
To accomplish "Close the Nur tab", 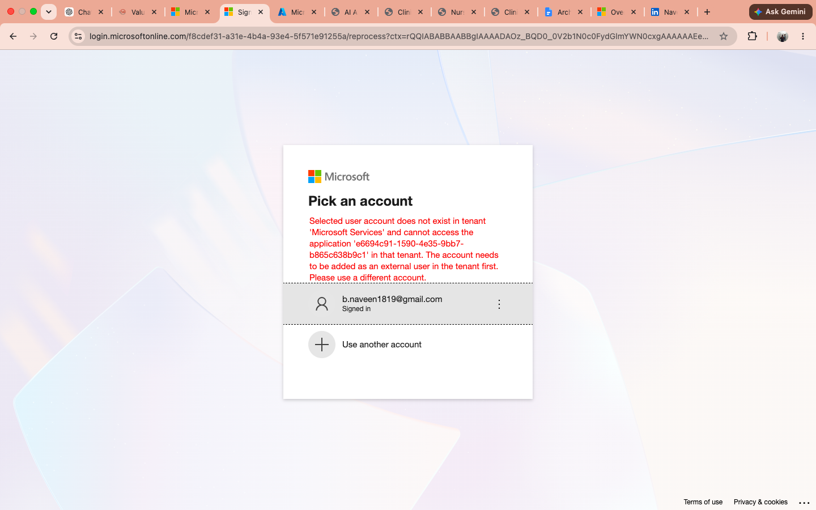I will (474, 12).
